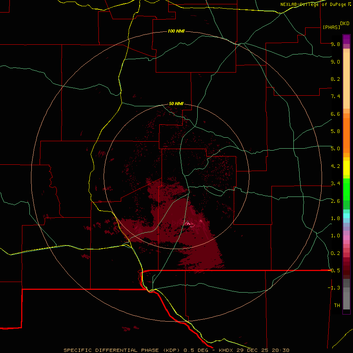Select the 2.6 value on the color scale

point(335,201)
